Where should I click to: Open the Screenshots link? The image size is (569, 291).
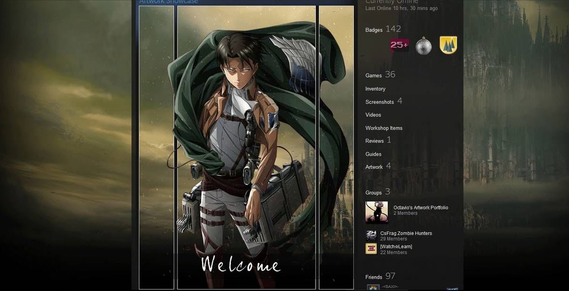point(379,102)
